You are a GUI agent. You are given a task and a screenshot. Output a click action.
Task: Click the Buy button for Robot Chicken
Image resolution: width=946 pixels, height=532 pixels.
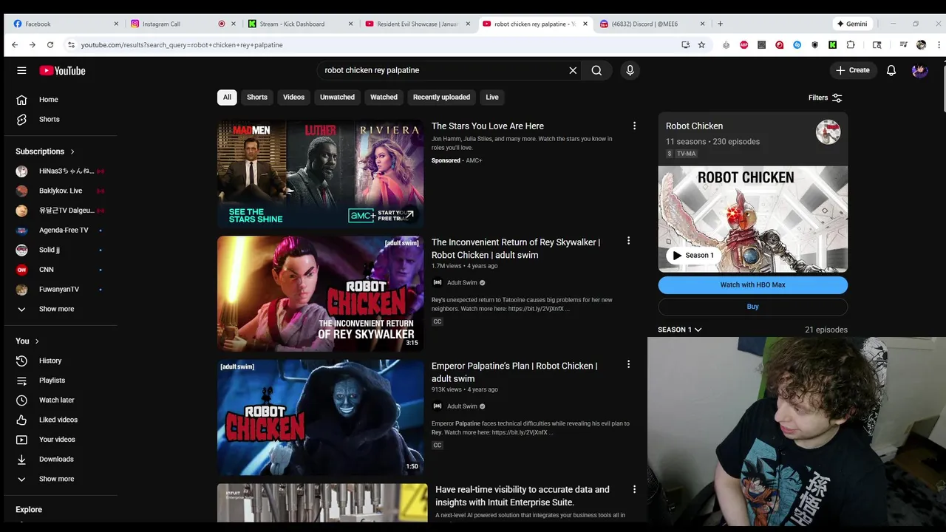pos(752,307)
